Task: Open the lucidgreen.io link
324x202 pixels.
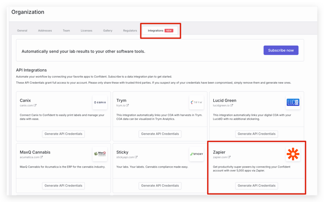Action: click(x=223, y=105)
